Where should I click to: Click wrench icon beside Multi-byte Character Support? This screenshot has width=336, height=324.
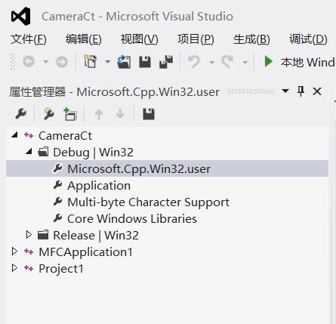click(x=58, y=202)
